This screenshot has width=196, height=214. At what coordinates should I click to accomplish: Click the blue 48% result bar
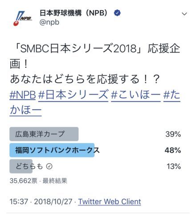click(52, 150)
